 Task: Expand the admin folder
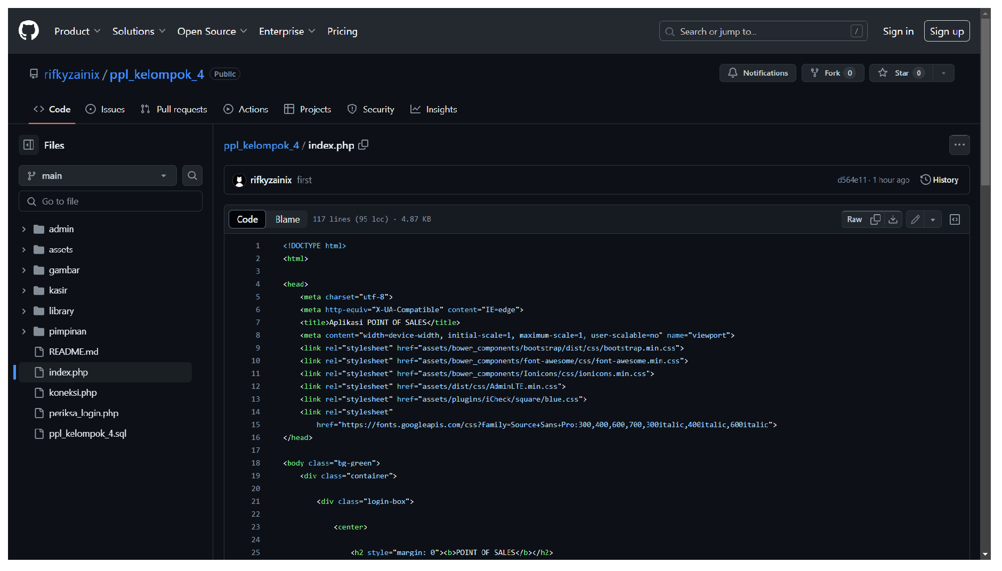[x=24, y=229]
